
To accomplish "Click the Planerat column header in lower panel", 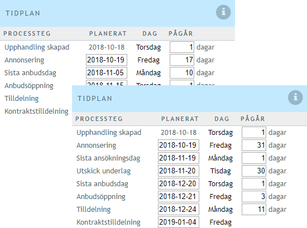I will pos(180,119).
